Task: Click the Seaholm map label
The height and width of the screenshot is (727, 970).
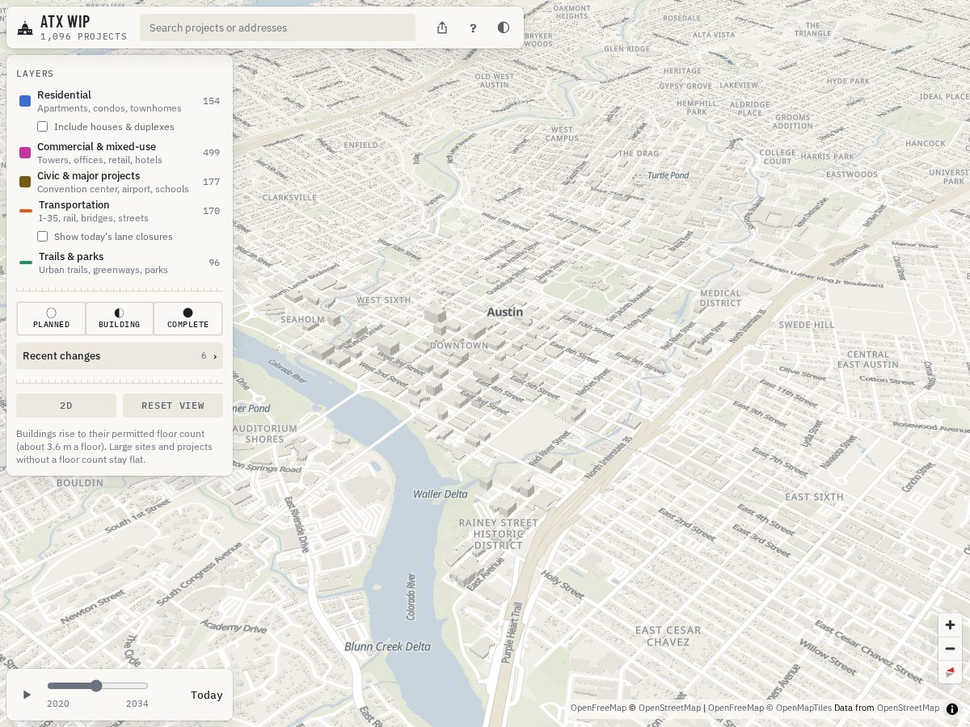Action: (x=302, y=320)
